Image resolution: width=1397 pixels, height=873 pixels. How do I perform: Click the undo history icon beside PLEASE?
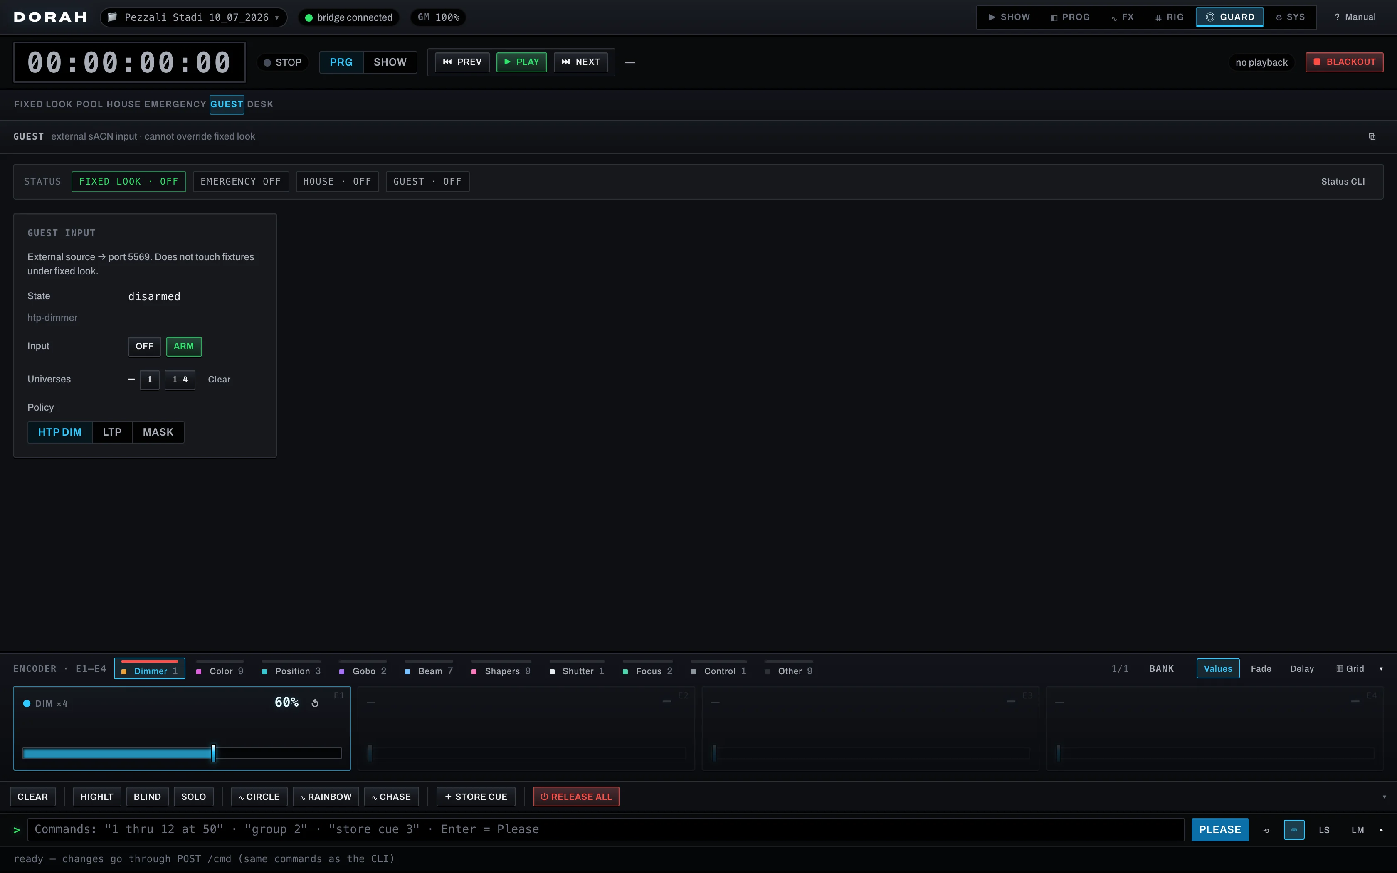point(1266,830)
